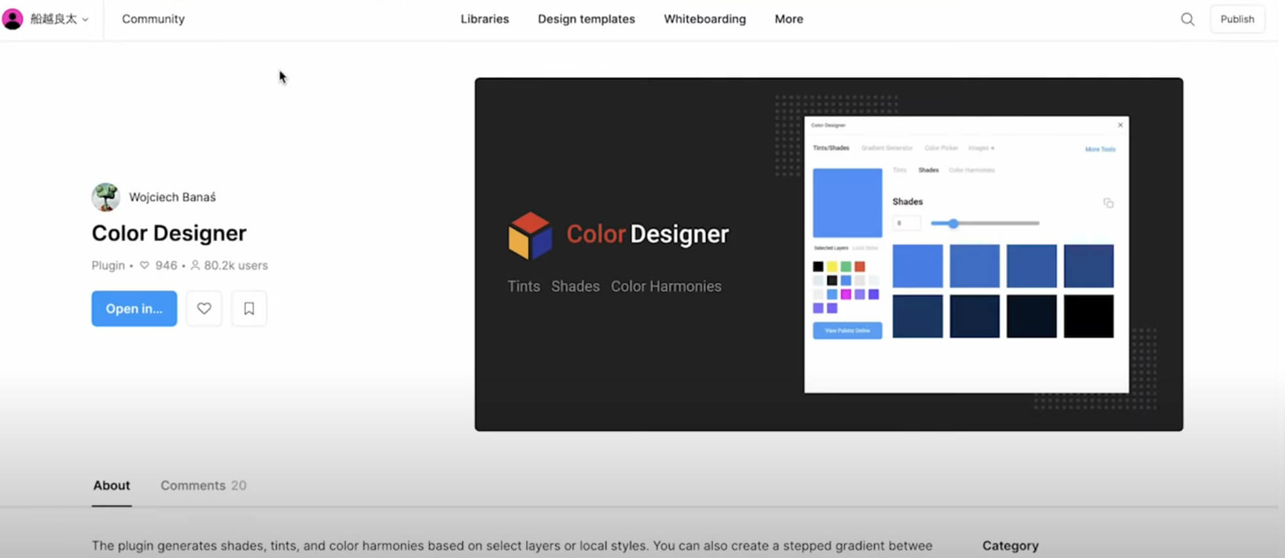Switch to the About tab
Viewport: 1285px width, 558px height.
click(x=112, y=485)
